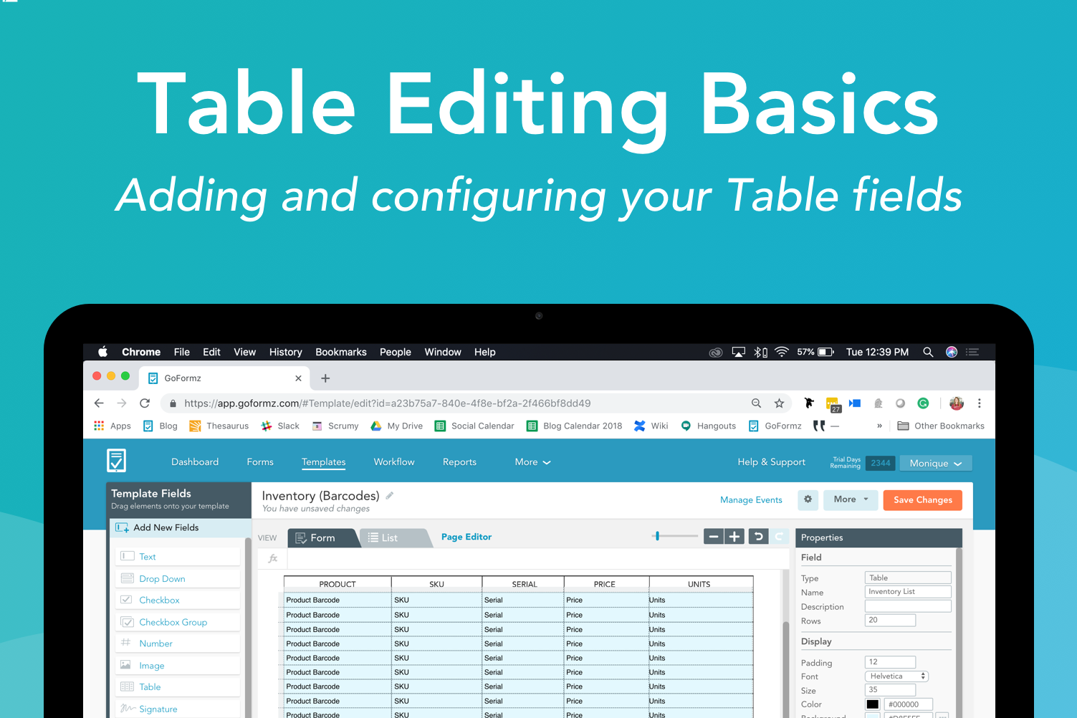Click the zoom in plus button

point(734,537)
